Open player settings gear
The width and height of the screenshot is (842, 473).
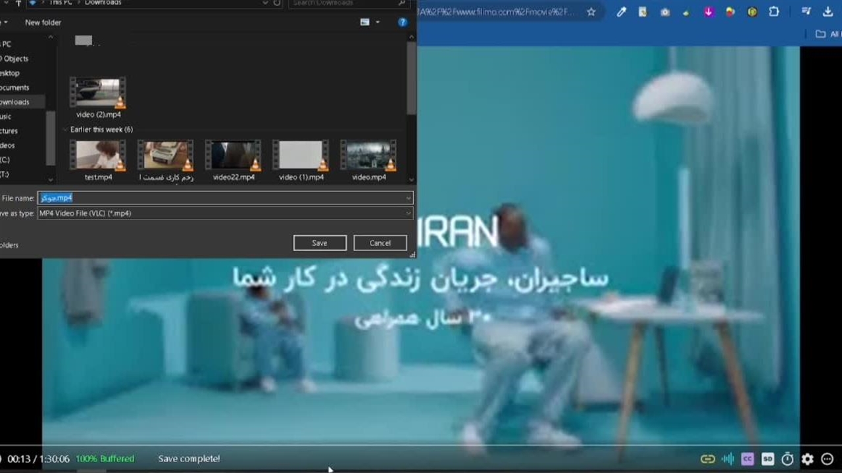pos(808,459)
